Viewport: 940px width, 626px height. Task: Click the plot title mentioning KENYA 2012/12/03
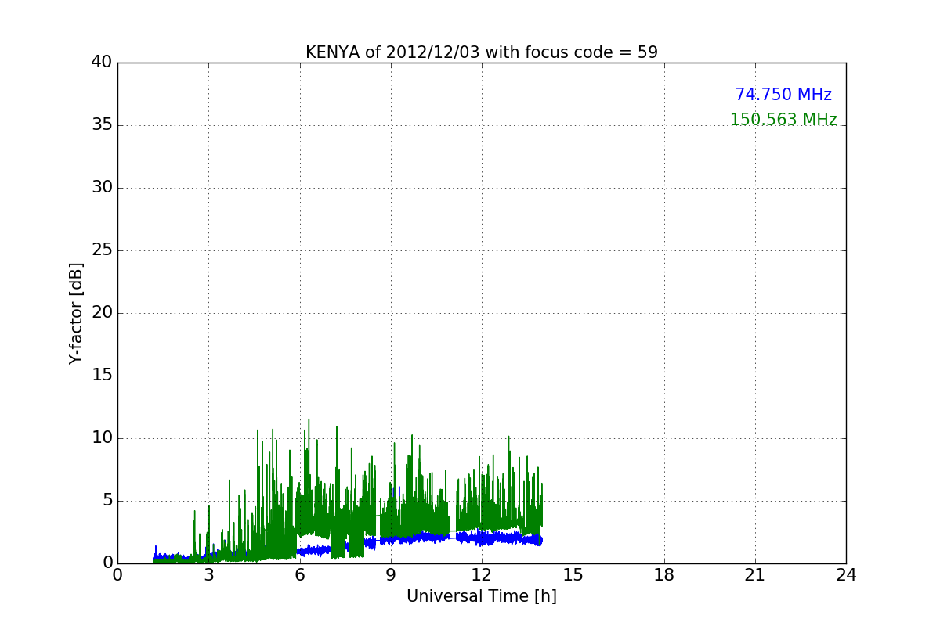482,52
